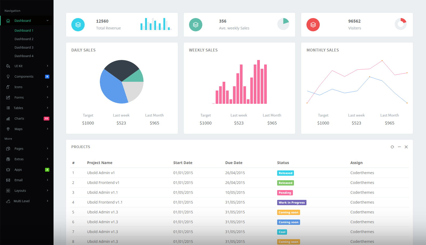Click the green weekly Sales layers icon

(196, 25)
